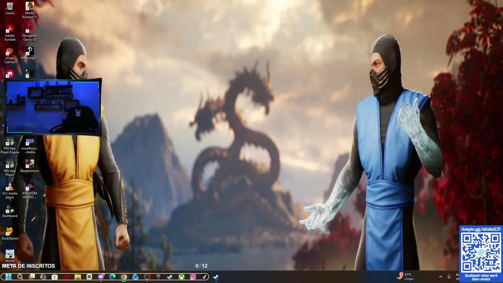Select the VLC media player icon
503x283 pixels.
tap(10, 191)
